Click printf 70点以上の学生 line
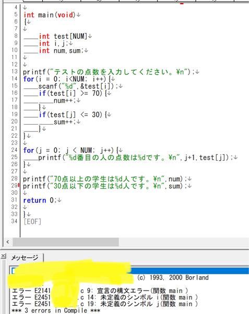The height and width of the screenshot is (314, 249). [x=105, y=179]
